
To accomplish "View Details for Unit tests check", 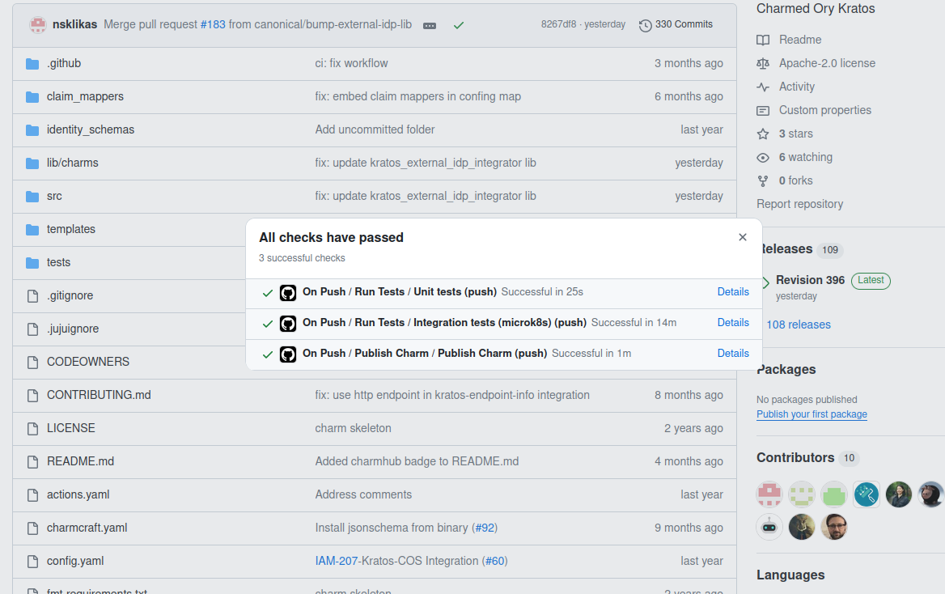I will 732,292.
